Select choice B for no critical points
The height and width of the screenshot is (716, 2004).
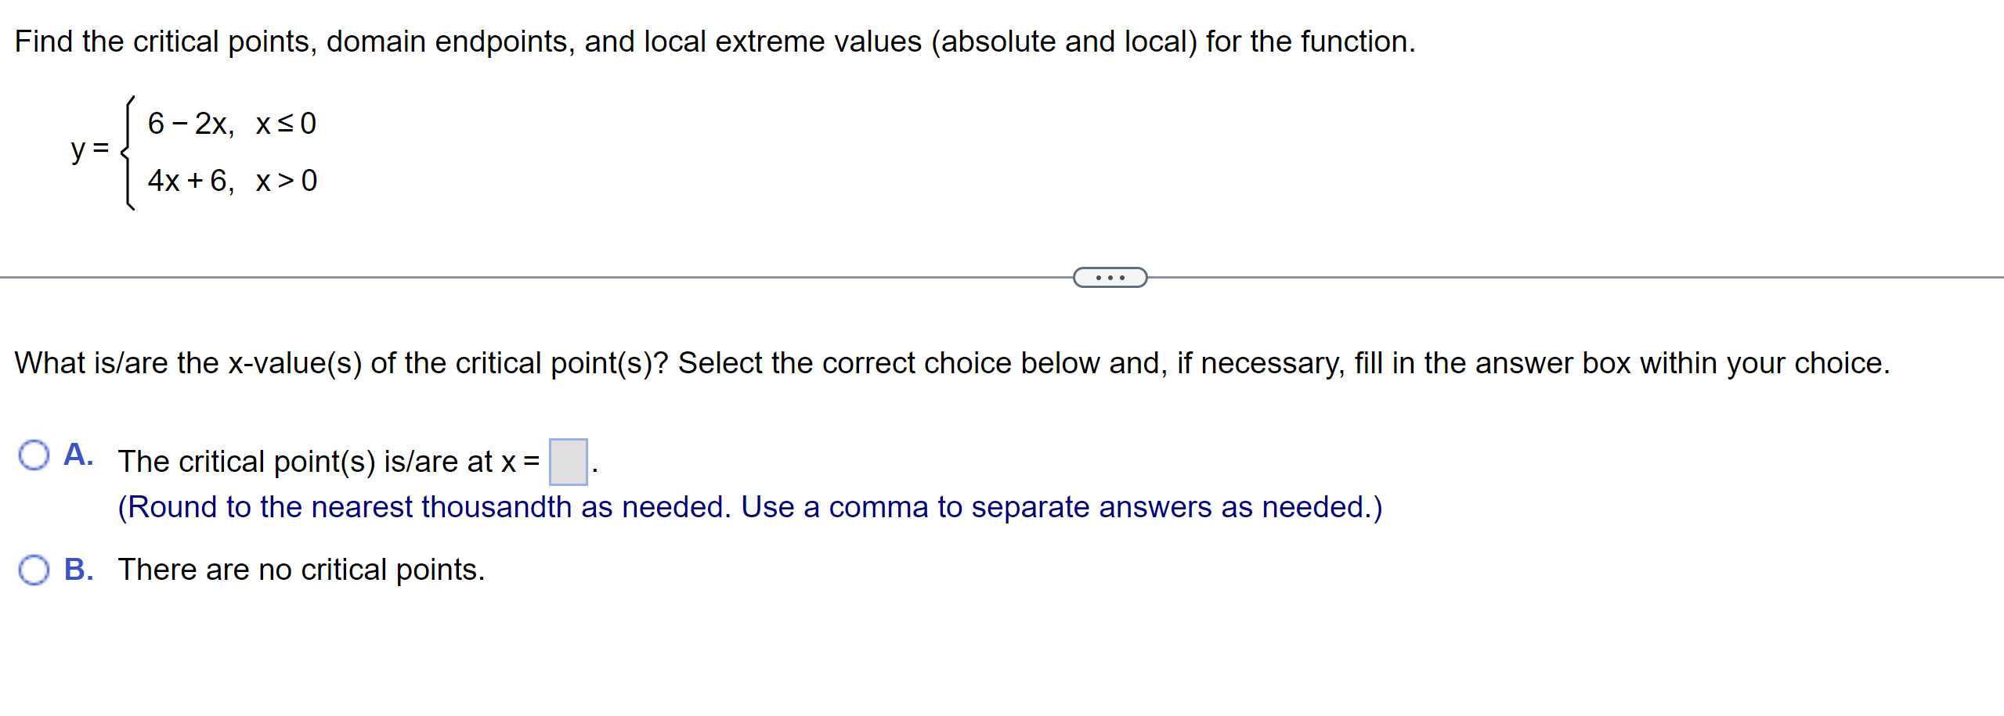pos(33,569)
